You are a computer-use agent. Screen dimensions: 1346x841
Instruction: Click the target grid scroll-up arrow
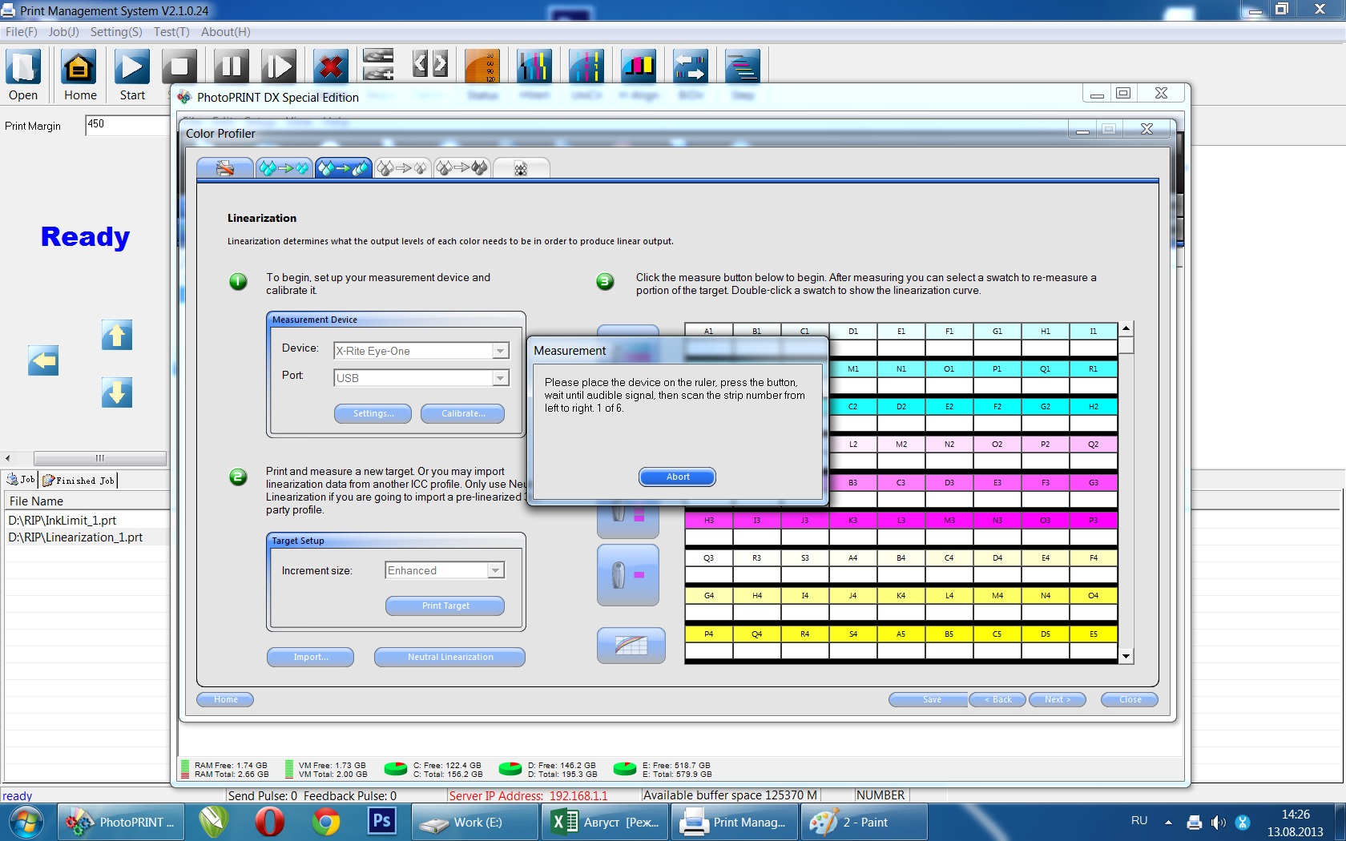[x=1126, y=328]
